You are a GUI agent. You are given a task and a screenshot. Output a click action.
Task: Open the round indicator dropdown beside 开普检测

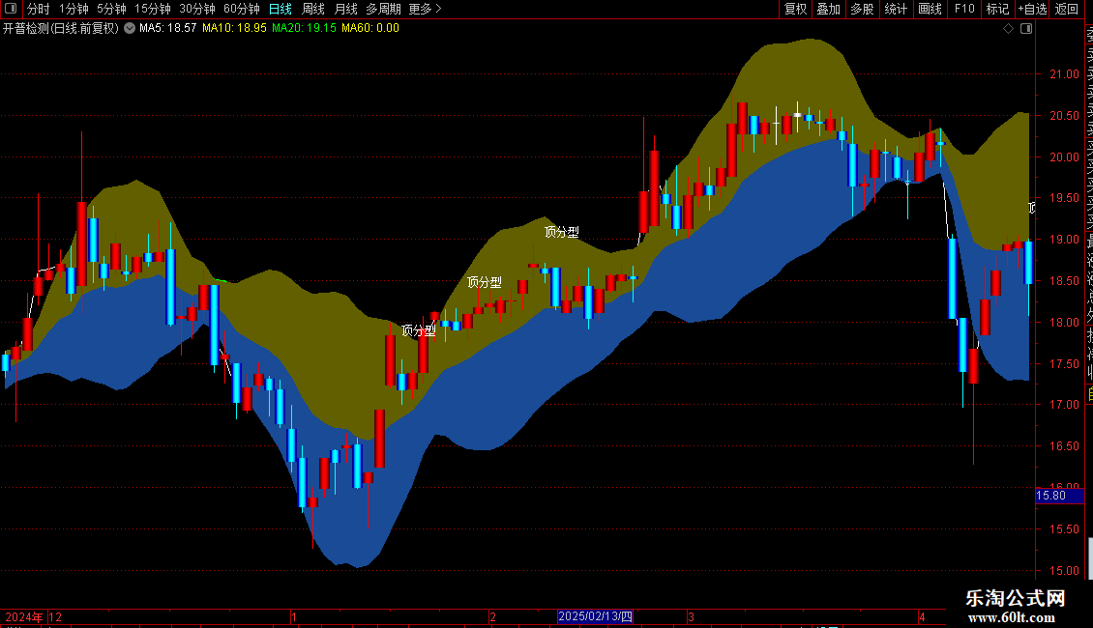point(130,29)
